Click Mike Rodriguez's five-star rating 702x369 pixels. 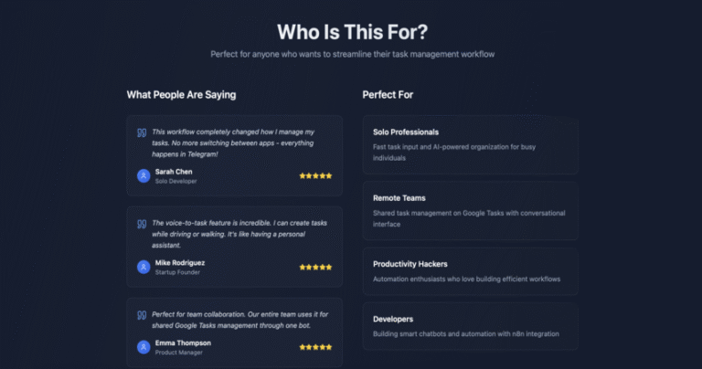pos(315,267)
